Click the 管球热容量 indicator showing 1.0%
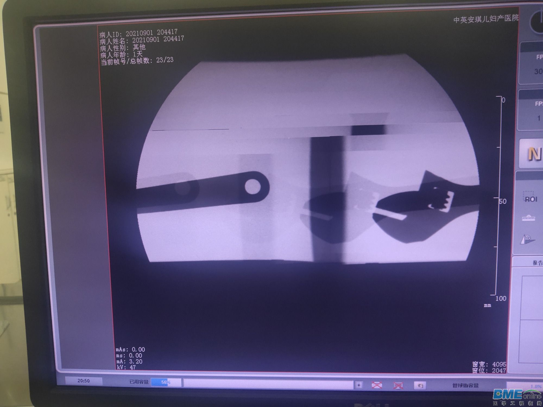Screen dimensions: 543x407 (525, 386)
